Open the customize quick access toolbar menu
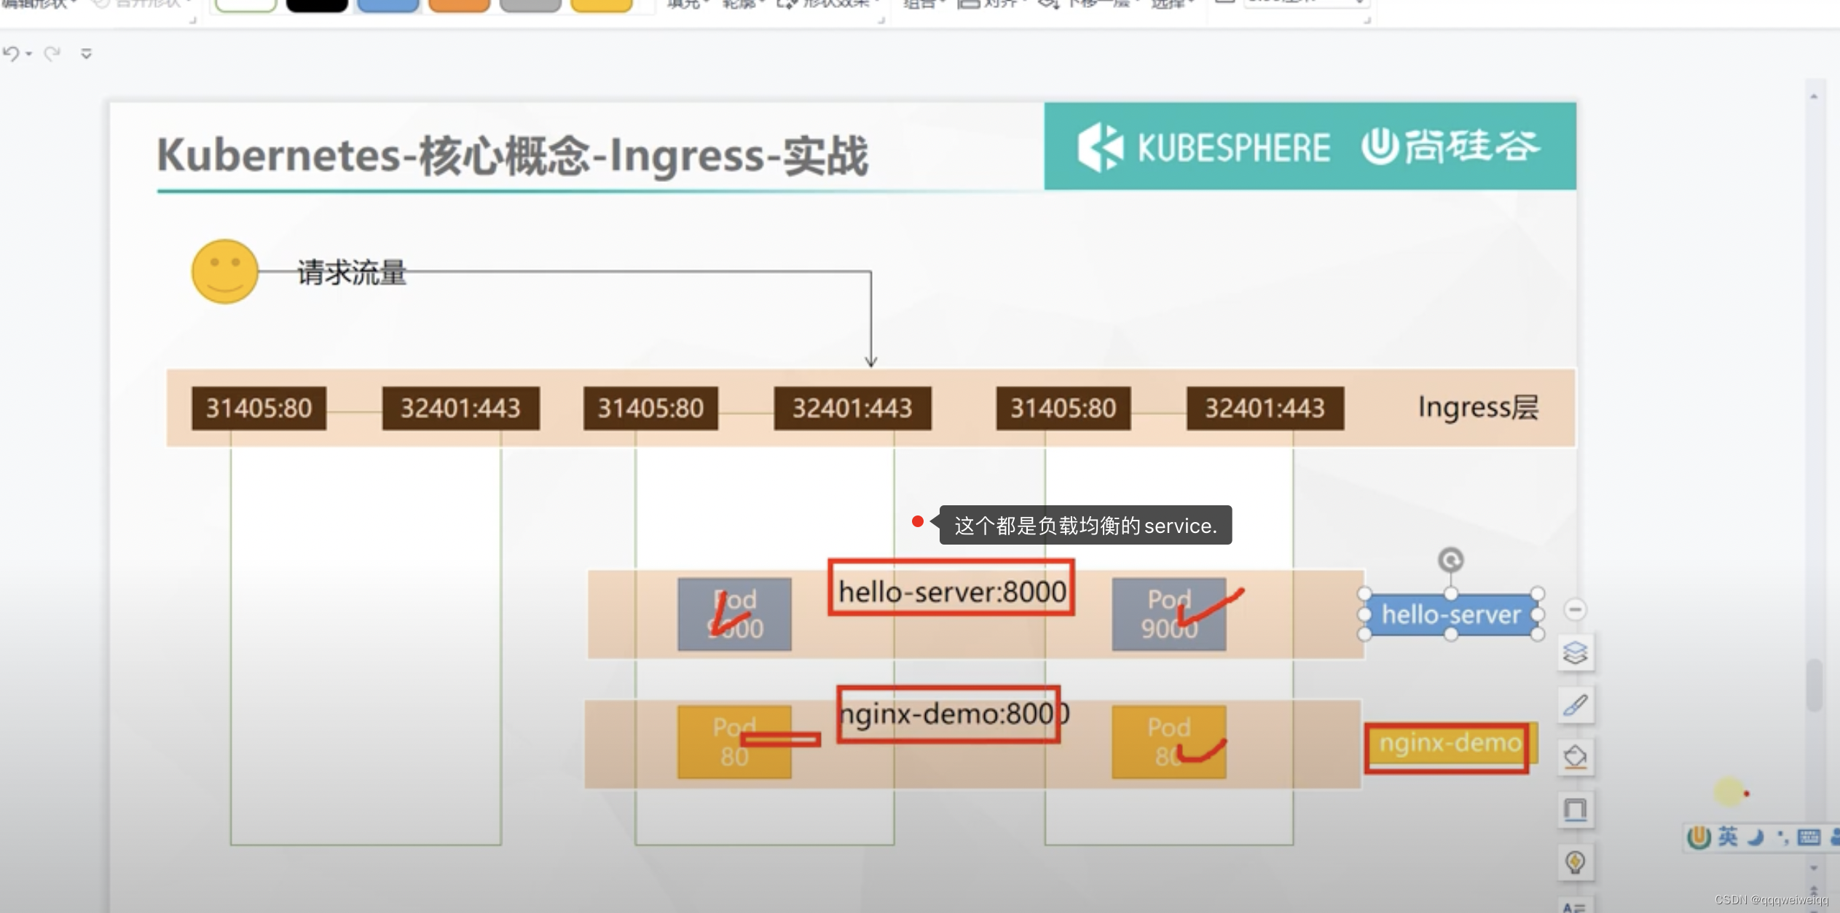 (86, 53)
